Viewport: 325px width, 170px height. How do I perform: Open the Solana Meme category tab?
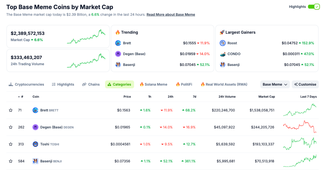coord(153,84)
